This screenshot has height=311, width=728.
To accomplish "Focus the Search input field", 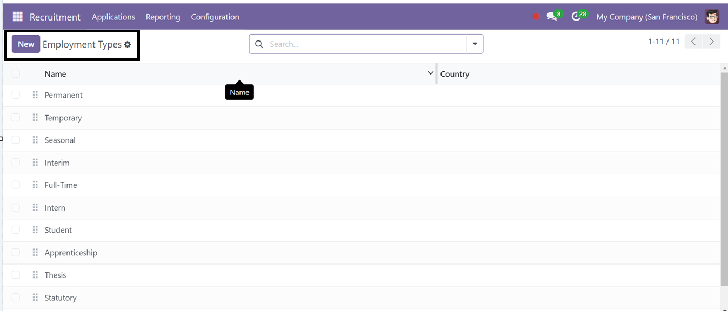I will [x=366, y=44].
